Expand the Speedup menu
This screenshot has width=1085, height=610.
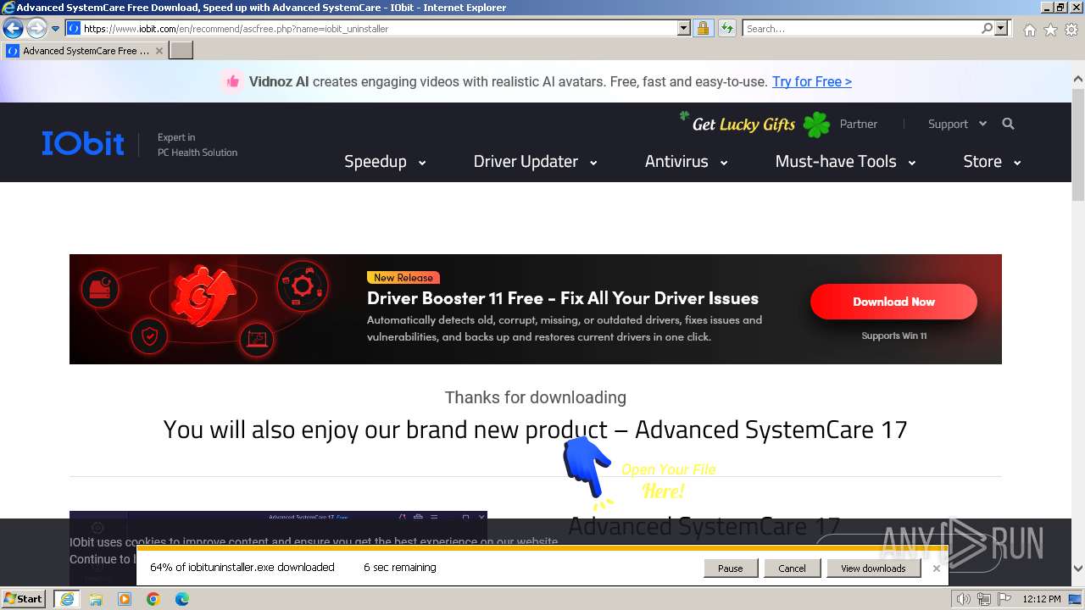point(385,161)
